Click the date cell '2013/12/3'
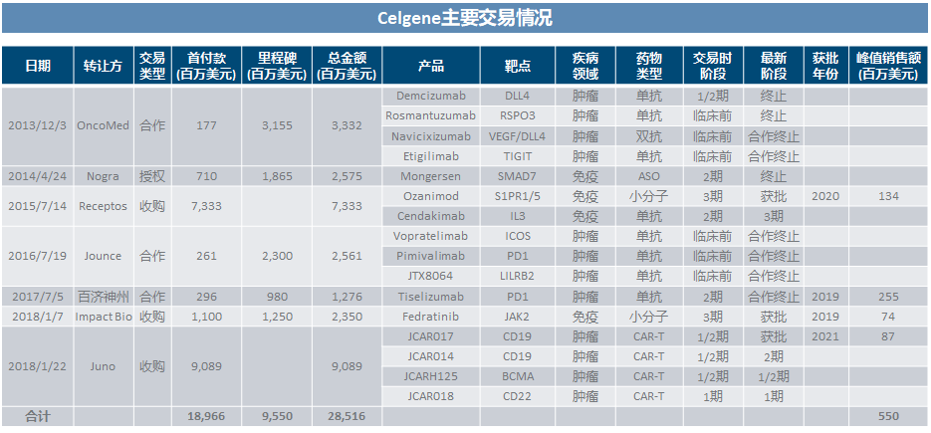 coord(38,126)
